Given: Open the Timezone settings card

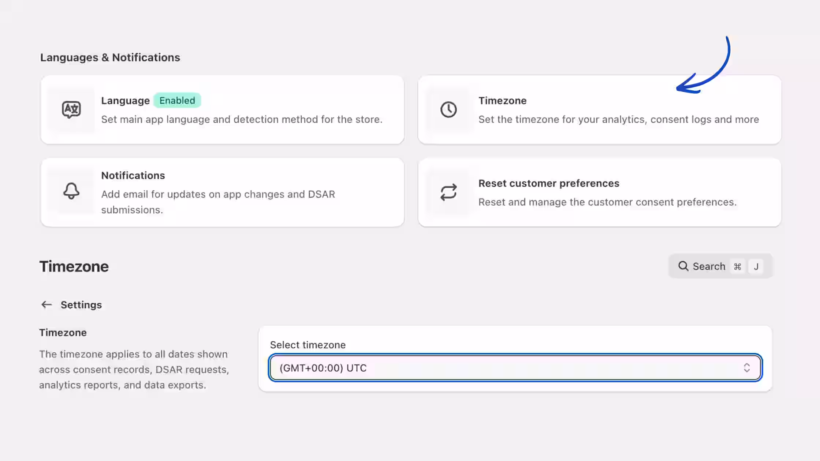Looking at the screenshot, I should 600,110.
